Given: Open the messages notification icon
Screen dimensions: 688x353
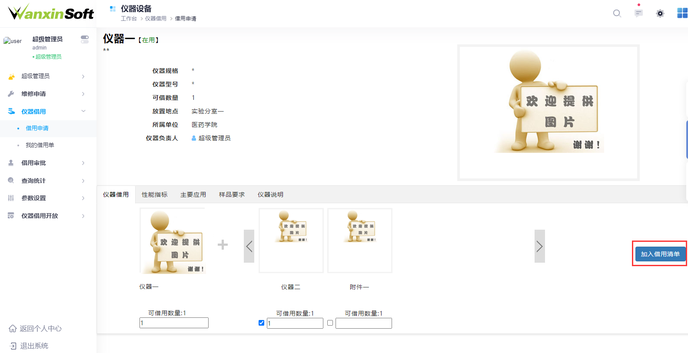Looking at the screenshot, I should 638,13.
